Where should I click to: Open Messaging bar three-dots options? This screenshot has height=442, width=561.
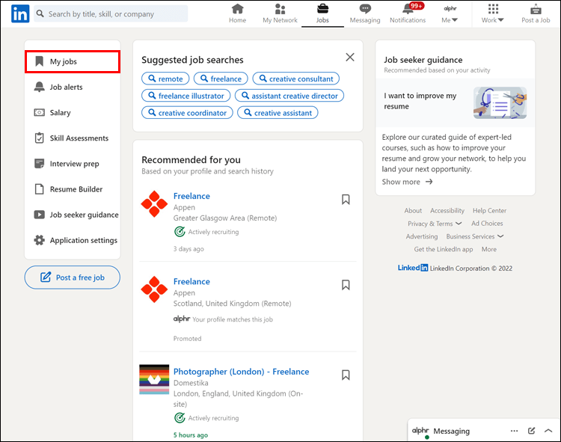pyautogui.click(x=514, y=431)
